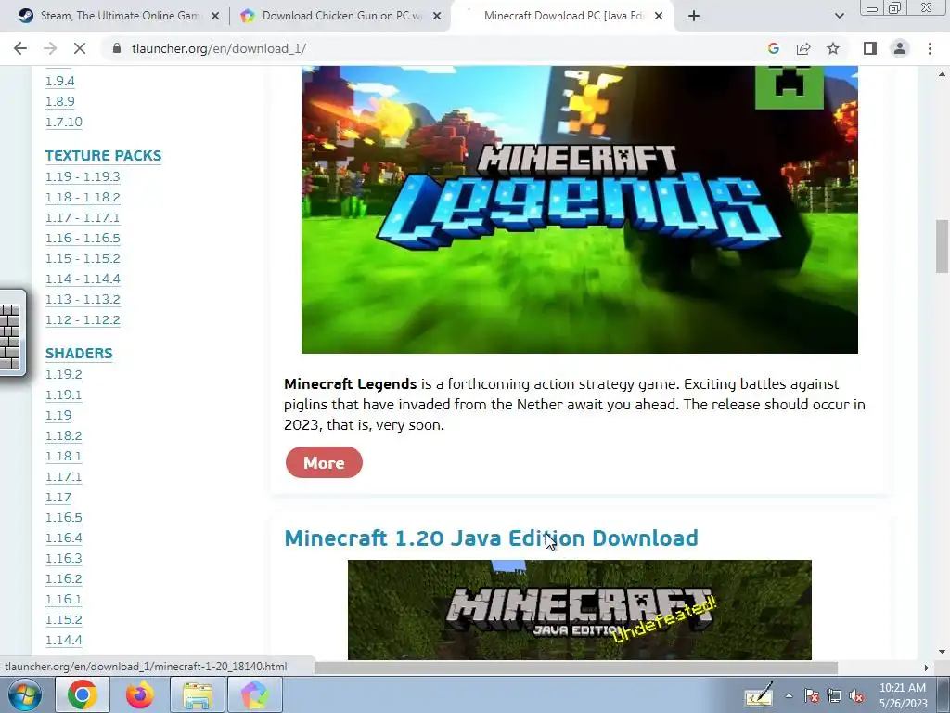Viewport: 950px width, 713px height.
Task: Go back to the previous page
Action: (20, 48)
